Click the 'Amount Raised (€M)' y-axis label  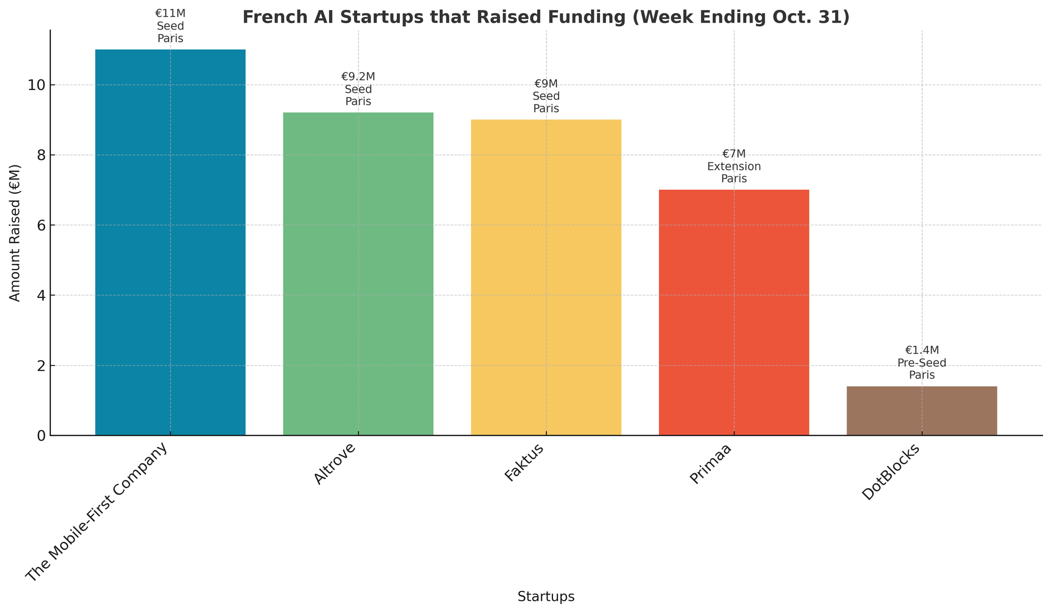click(x=15, y=233)
